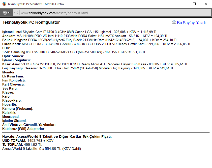Click the Firefox logo in title bar

click(x=4, y=4)
